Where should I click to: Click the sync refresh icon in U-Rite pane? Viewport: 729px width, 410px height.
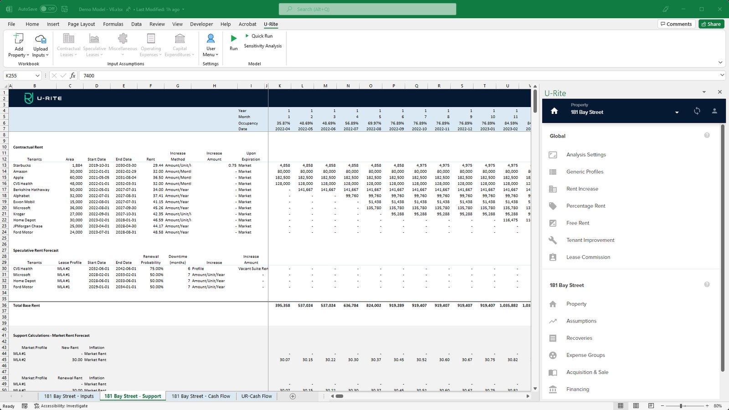(x=697, y=111)
